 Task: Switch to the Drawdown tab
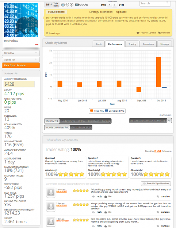(x=148, y=44)
